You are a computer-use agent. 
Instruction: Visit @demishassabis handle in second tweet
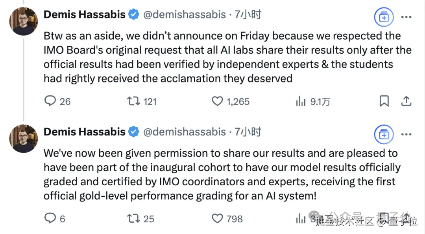coord(184,132)
